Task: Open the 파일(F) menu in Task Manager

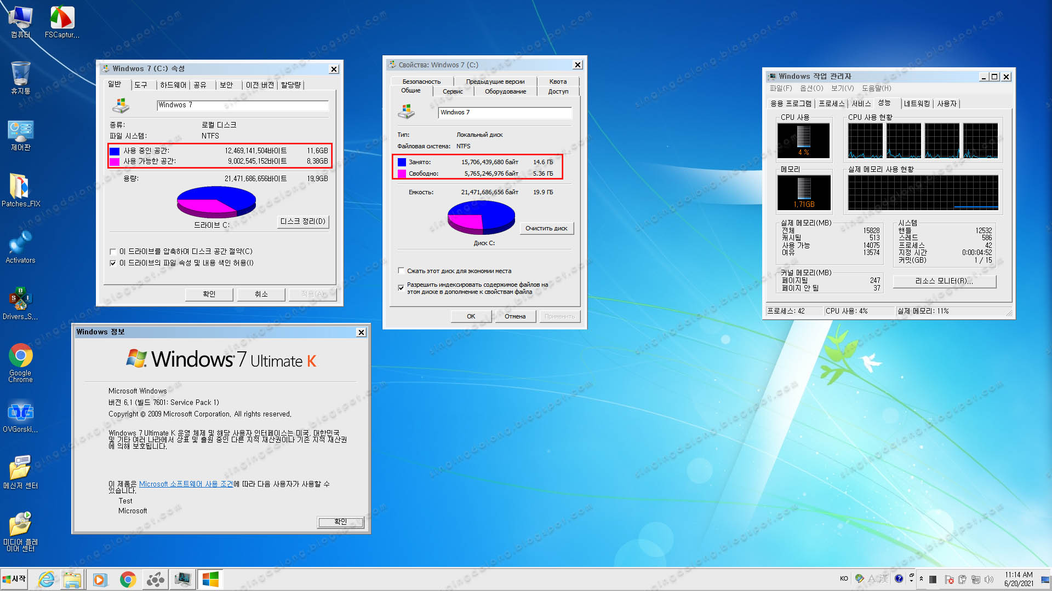Action: click(781, 88)
